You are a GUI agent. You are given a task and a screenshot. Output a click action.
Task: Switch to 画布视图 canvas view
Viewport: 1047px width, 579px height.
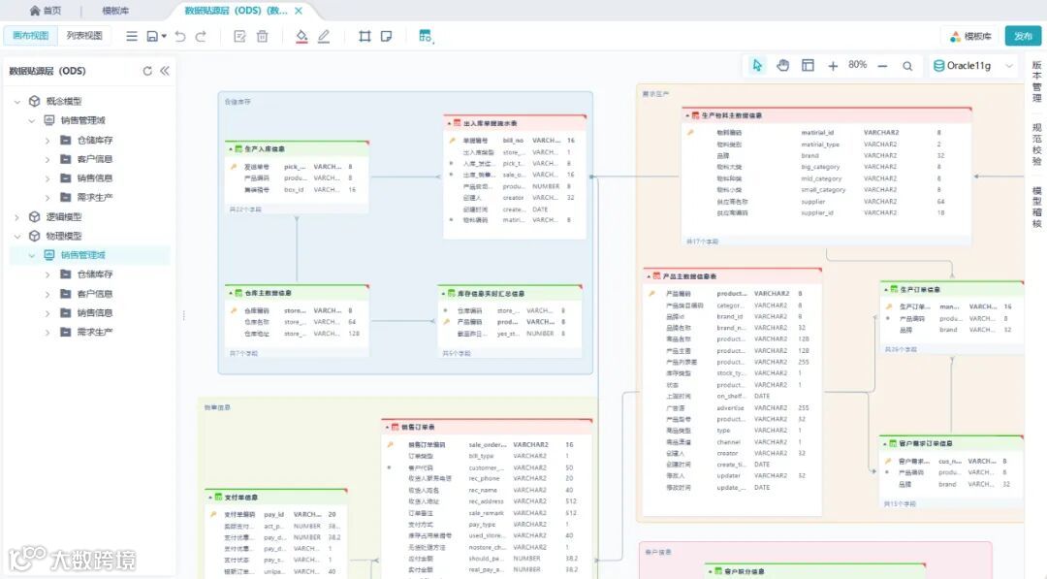pyautogui.click(x=31, y=36)
